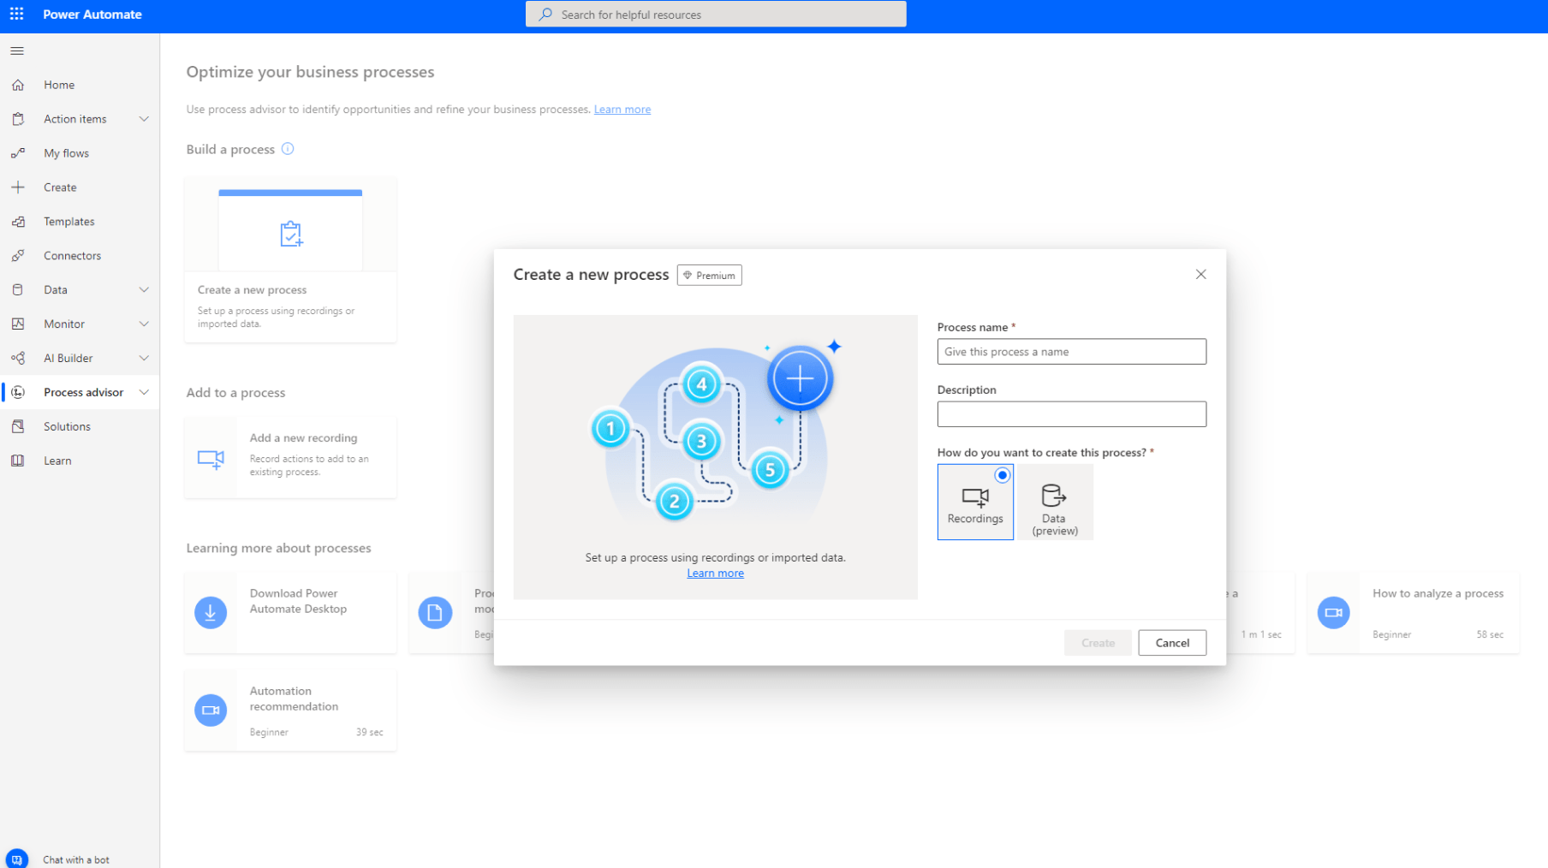Click the Solutions icon
The height and width of the screenshot is (868, 1548).
pos(18,426)
